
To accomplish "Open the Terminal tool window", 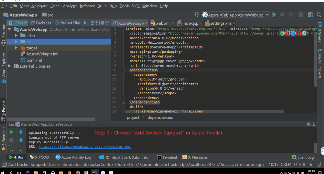I will coord(167,157).
